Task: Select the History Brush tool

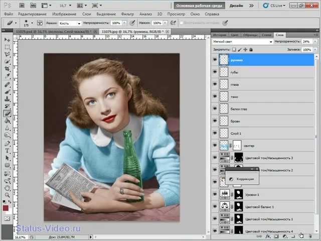Action: [7, 106]
